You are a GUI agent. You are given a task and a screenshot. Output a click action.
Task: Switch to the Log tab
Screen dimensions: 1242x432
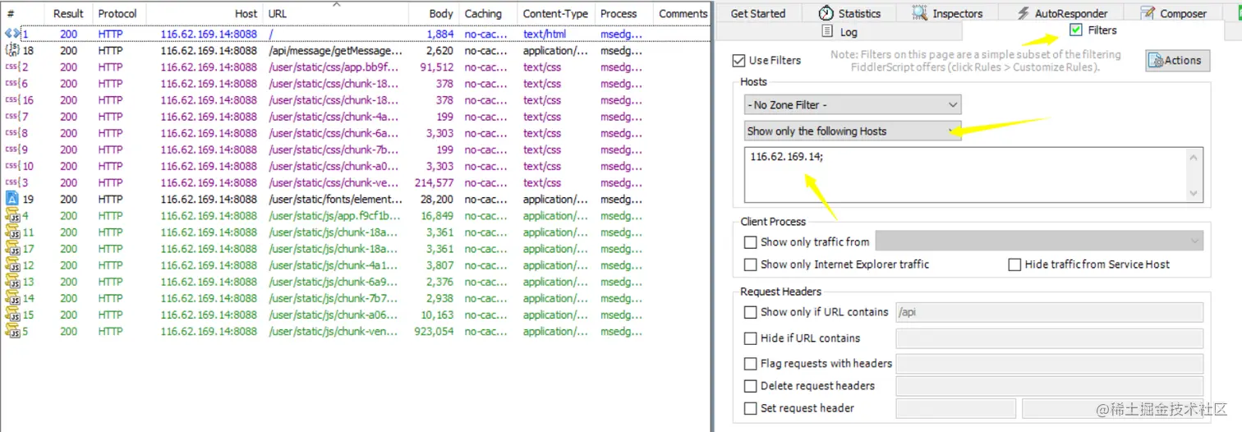tap(839, 31)
